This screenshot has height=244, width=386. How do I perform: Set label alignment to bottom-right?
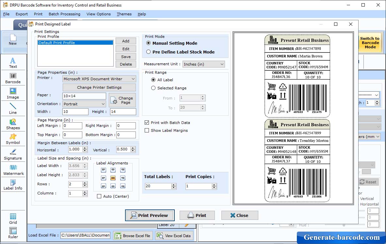pyautogui.click(x=122, y=186)
